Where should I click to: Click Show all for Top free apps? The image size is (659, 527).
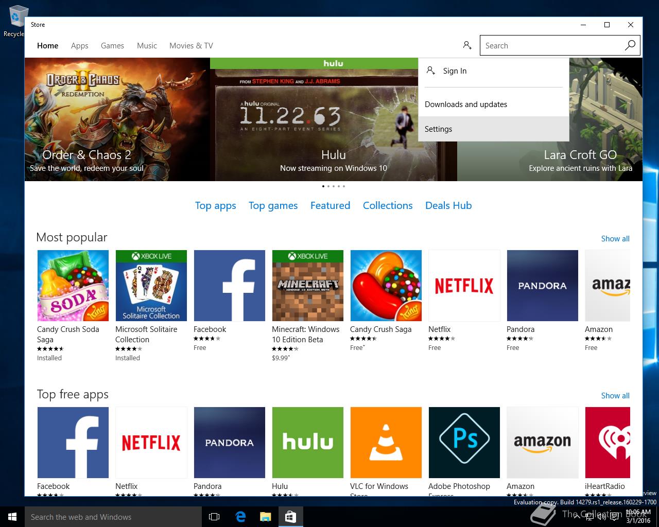click(615, 395)
